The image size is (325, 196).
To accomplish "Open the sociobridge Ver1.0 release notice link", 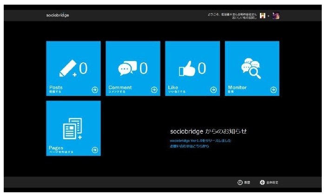I will pos(200,141).
